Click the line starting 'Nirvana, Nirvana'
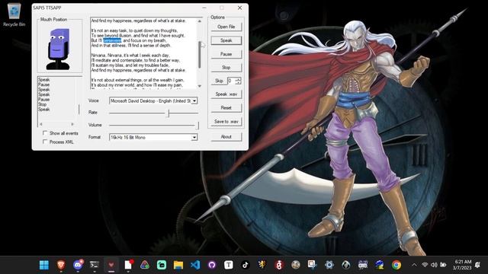 click(130, 56)
